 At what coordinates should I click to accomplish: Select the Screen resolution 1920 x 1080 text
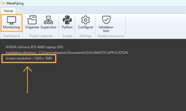(x=29, y=58)
